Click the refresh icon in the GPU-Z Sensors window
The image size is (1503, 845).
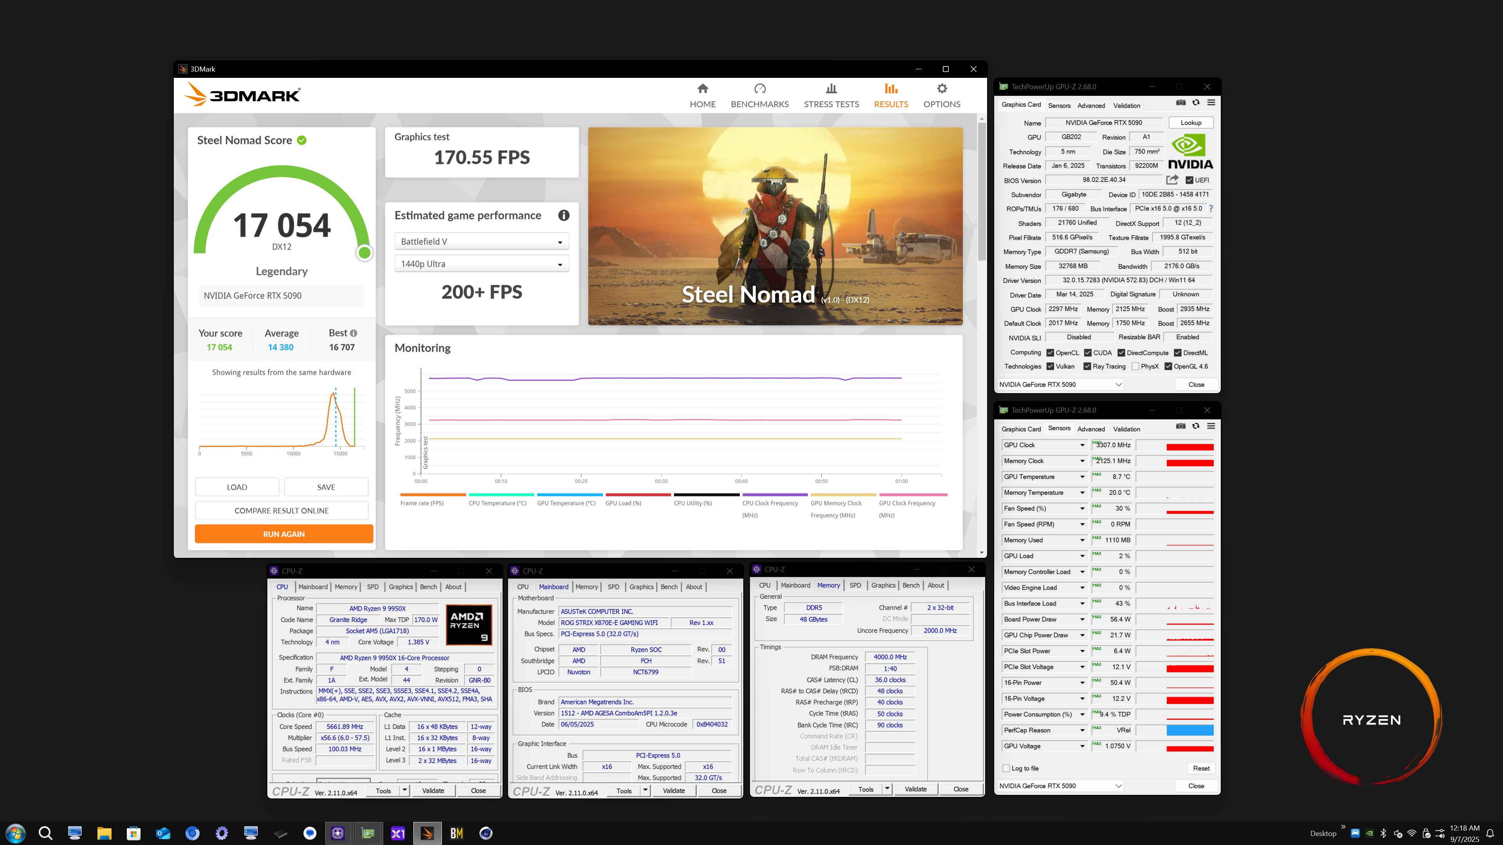pyautogui.click(x=1196, y=426)
